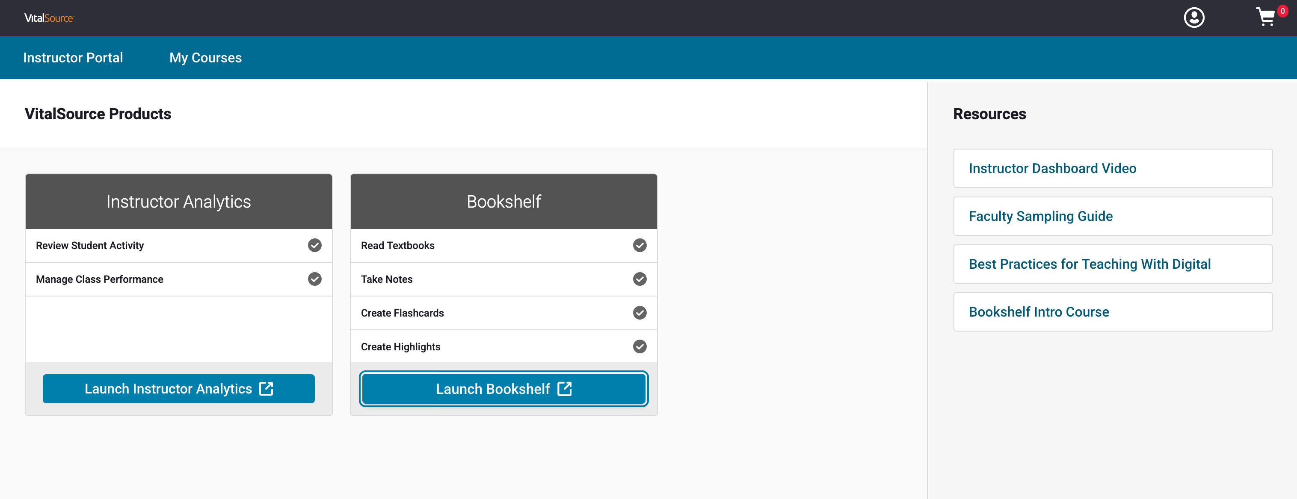Image resolution: width=1297 pixels, height=499 pixels.
Task: Click the VitalSource Products heading
Action: pos(98,114)
